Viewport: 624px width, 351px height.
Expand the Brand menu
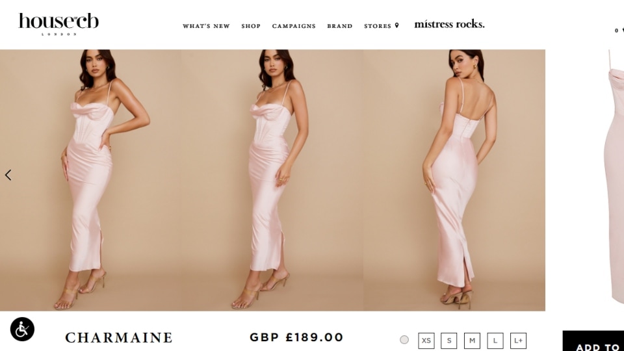point(340,26)
